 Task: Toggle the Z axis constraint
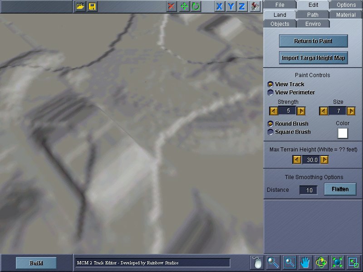(x=242, y=6)
